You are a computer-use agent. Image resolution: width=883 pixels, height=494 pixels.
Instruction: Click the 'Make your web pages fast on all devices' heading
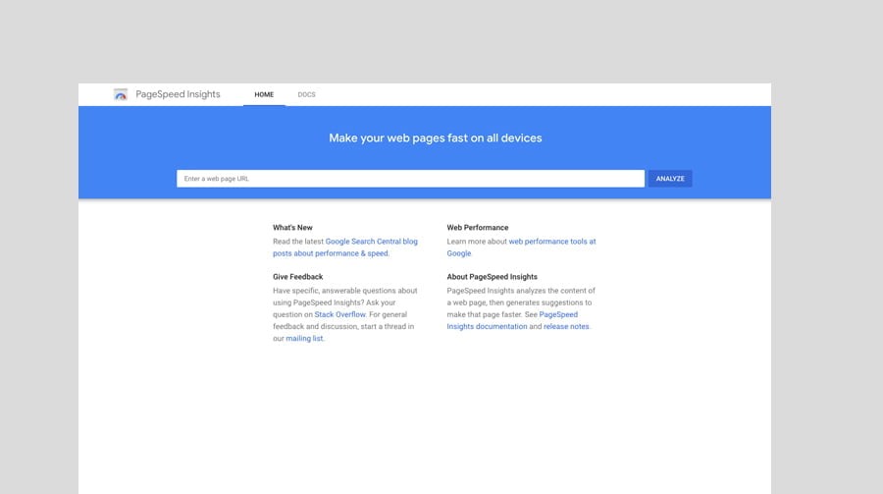coord(436,138)
